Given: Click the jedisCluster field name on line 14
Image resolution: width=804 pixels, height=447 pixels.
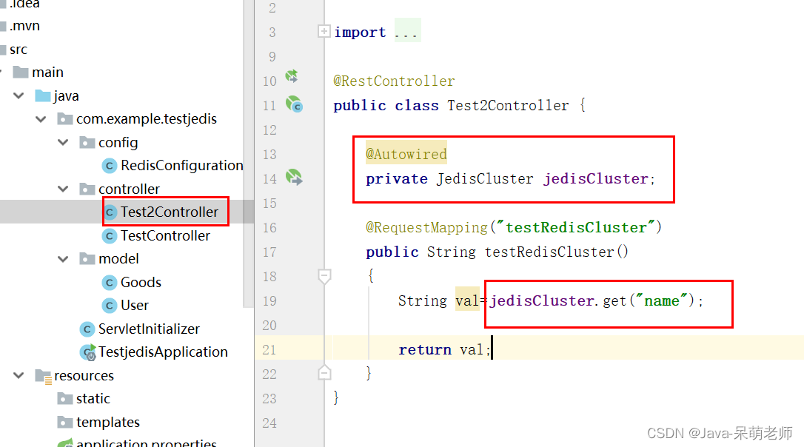Looking at the screenshot, I should 596,179.
